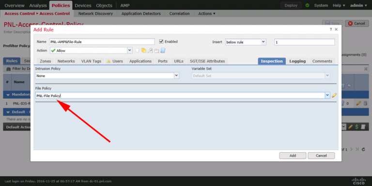Select the Inspection tab
Screen dimensions: 372x186
(x=272, y=61)
